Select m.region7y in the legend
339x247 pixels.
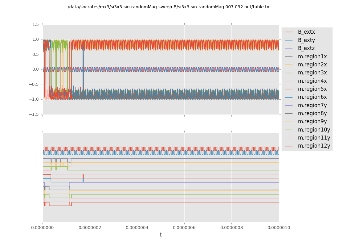(x=312, y=105)
